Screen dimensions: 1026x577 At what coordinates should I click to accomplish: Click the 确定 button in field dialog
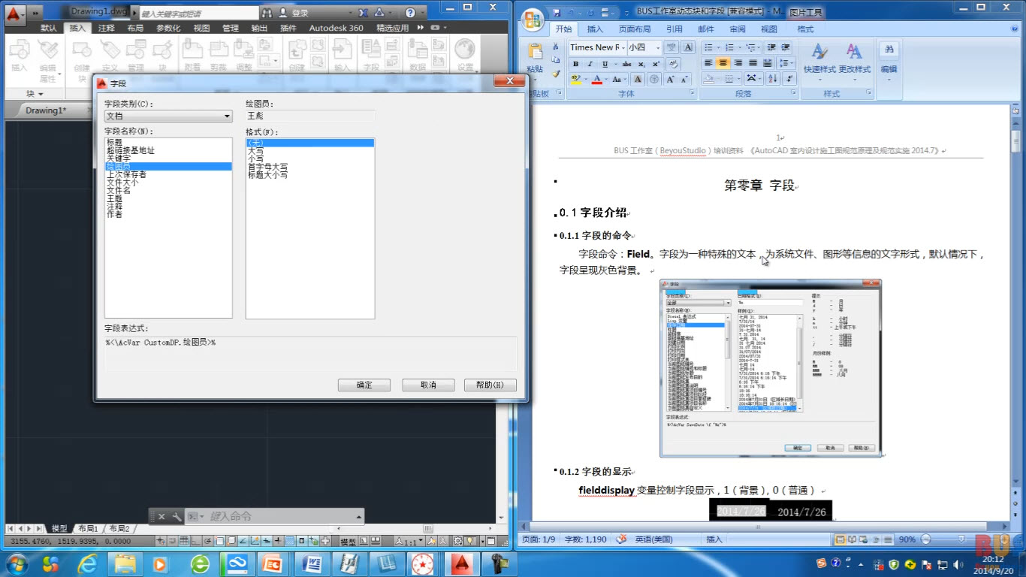click(x=364, y=385)
